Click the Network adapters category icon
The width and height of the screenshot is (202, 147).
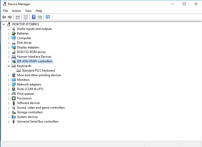coord(14,84)
